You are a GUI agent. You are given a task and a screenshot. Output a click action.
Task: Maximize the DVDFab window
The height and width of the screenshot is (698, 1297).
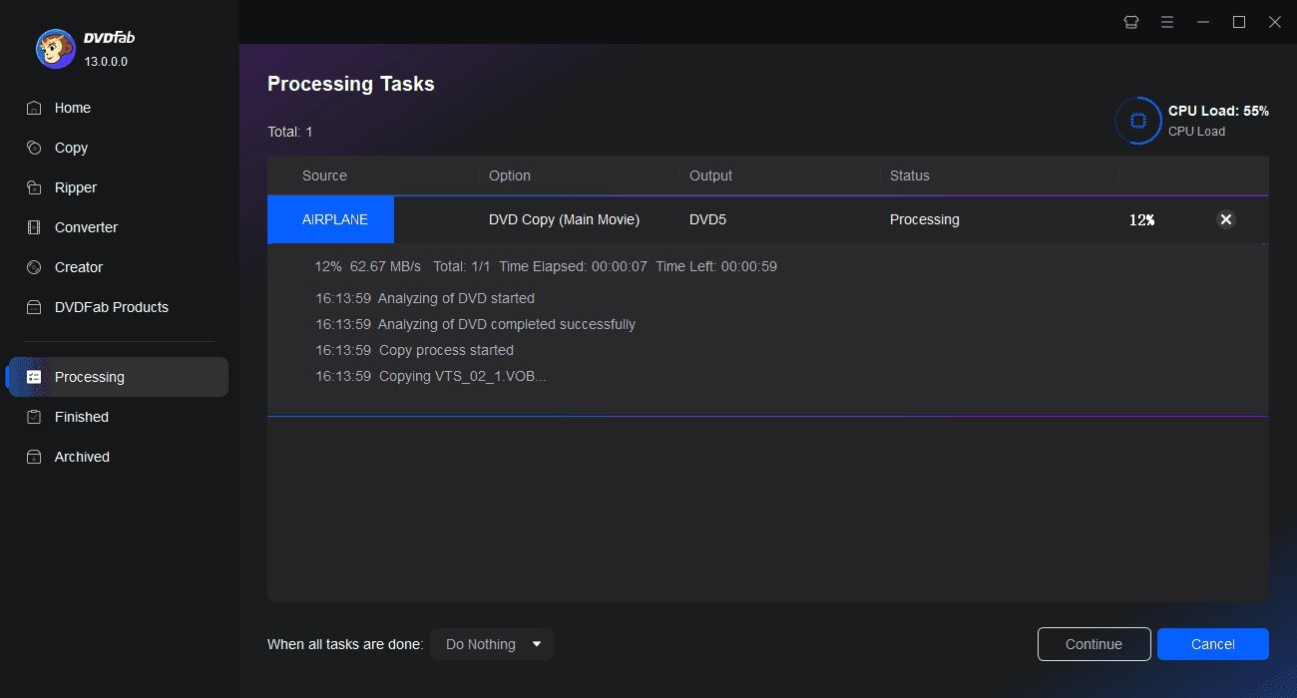[1239, 22]
